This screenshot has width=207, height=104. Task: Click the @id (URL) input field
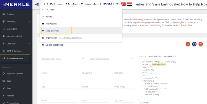(x=124, y=73)
